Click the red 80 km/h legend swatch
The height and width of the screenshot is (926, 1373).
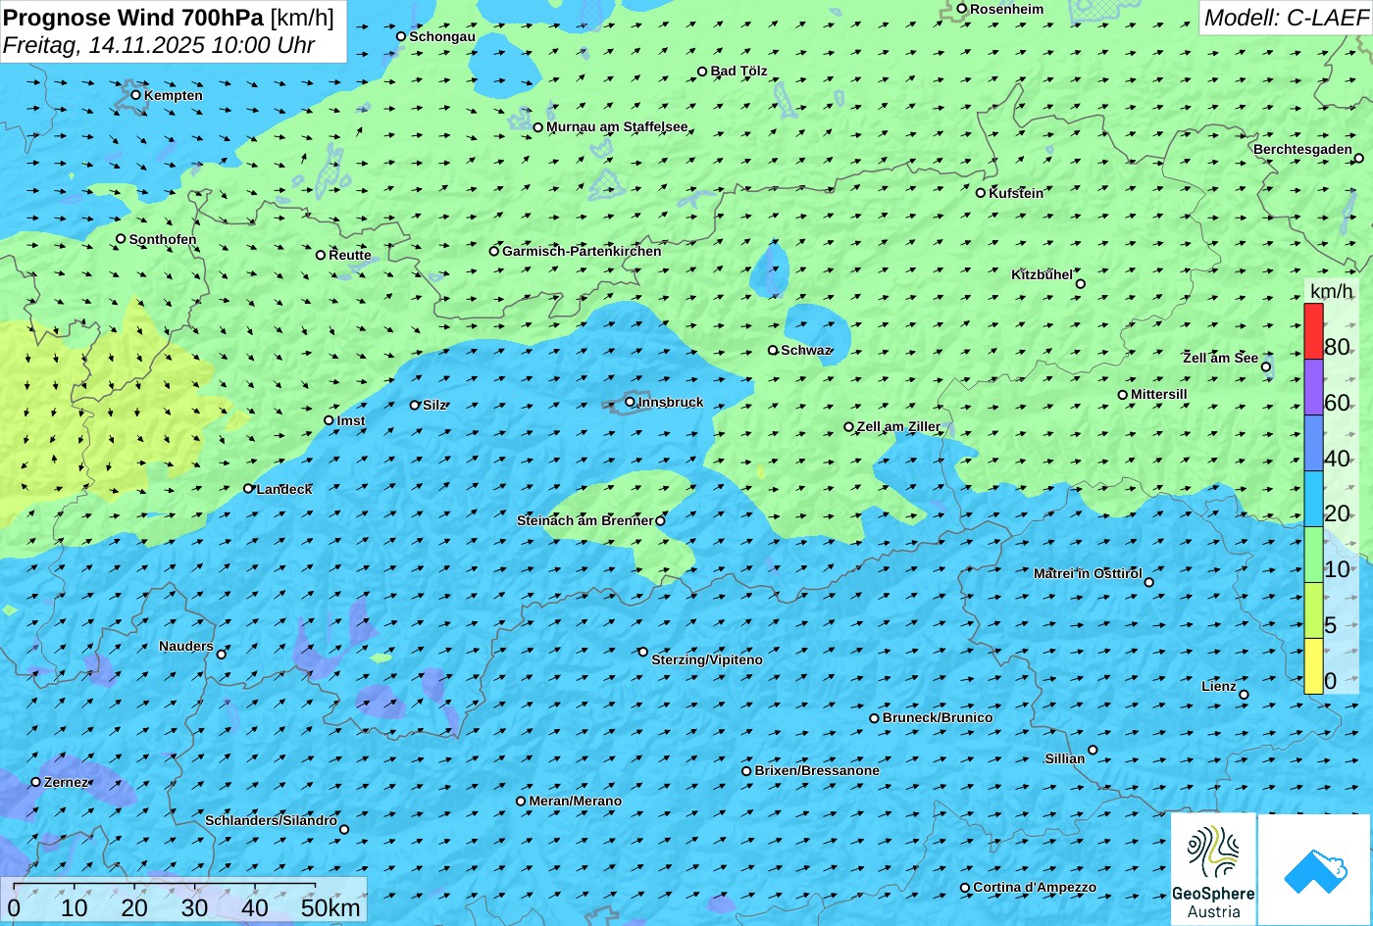click(1313, 331)
